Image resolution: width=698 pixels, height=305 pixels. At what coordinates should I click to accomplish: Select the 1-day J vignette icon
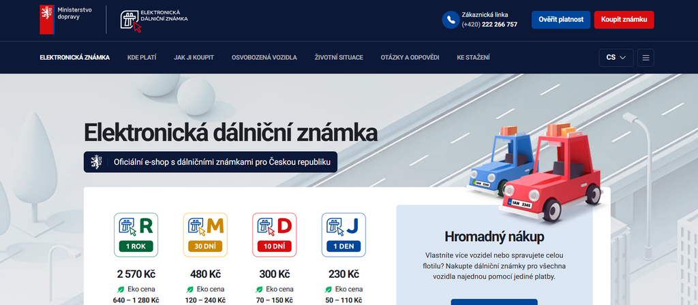pyautogui.click(x=344, y=234)
